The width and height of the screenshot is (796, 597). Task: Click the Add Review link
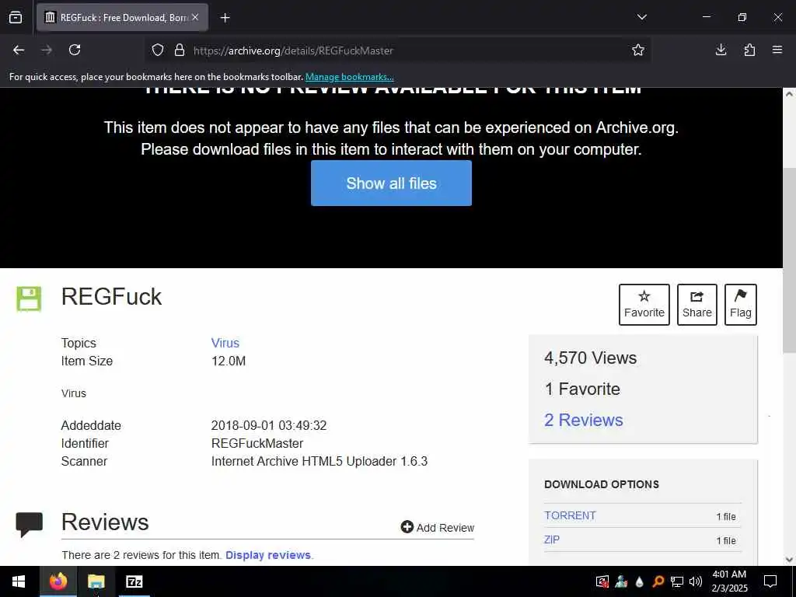(x=438, y=528)
